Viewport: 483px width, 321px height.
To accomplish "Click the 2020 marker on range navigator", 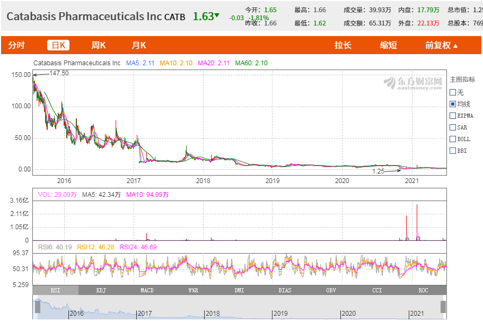I will [349, 313].
